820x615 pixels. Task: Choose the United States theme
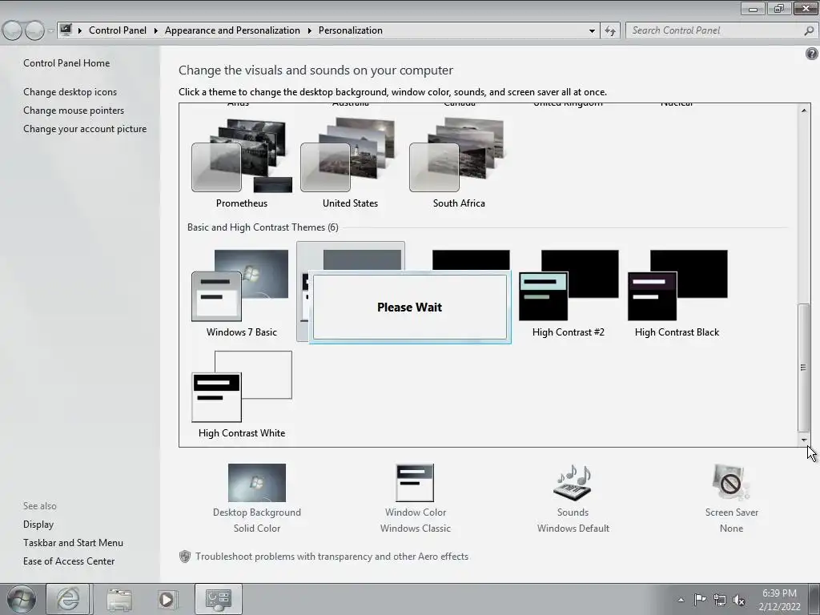coord(351,155)
